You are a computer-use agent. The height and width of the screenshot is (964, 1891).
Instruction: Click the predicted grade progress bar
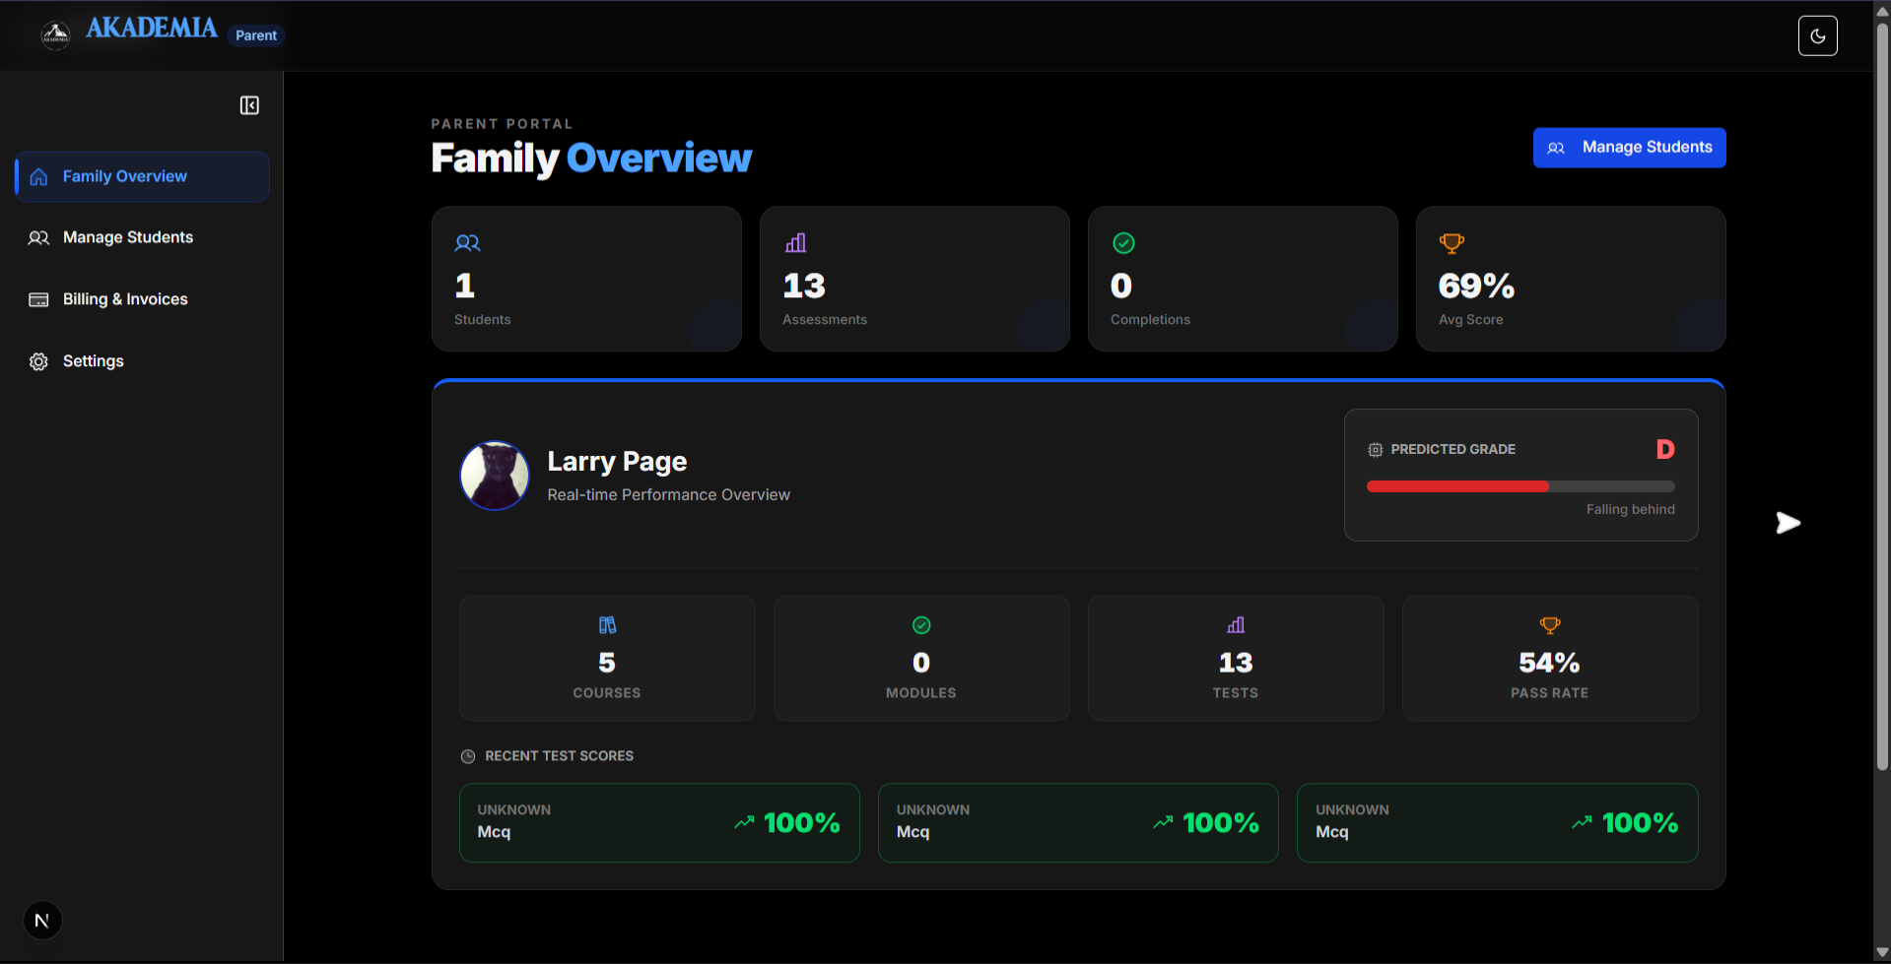tap(1520, 486)
